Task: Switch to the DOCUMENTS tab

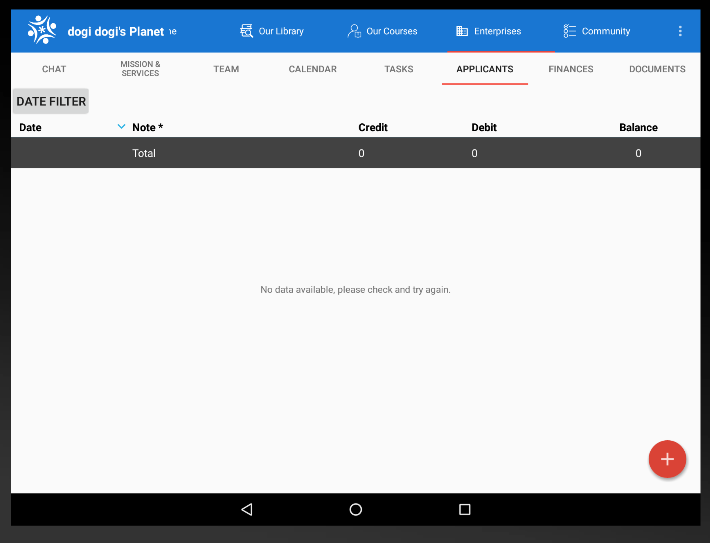Action: (657, 69)
